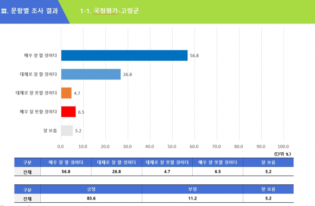Click the 매우 잘 할 것이다 axis label
The height and width of the screenshot is (206, 315).
tap(41, 55)
